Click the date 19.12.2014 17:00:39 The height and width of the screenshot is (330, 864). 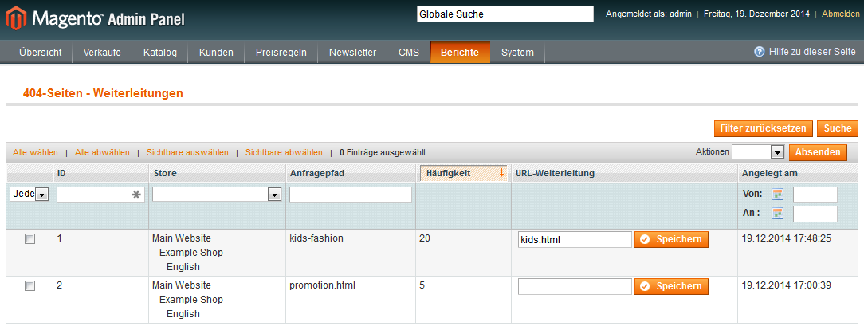tap(787, 285)
